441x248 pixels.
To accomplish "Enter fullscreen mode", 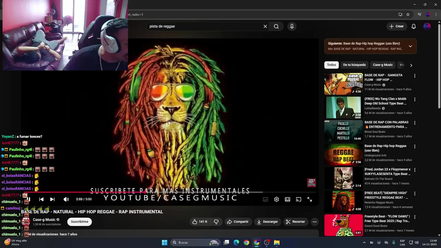I will click(x=310, y=199).
